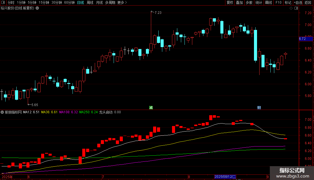Click the 2025年 label on time axis

click(7, 177)
